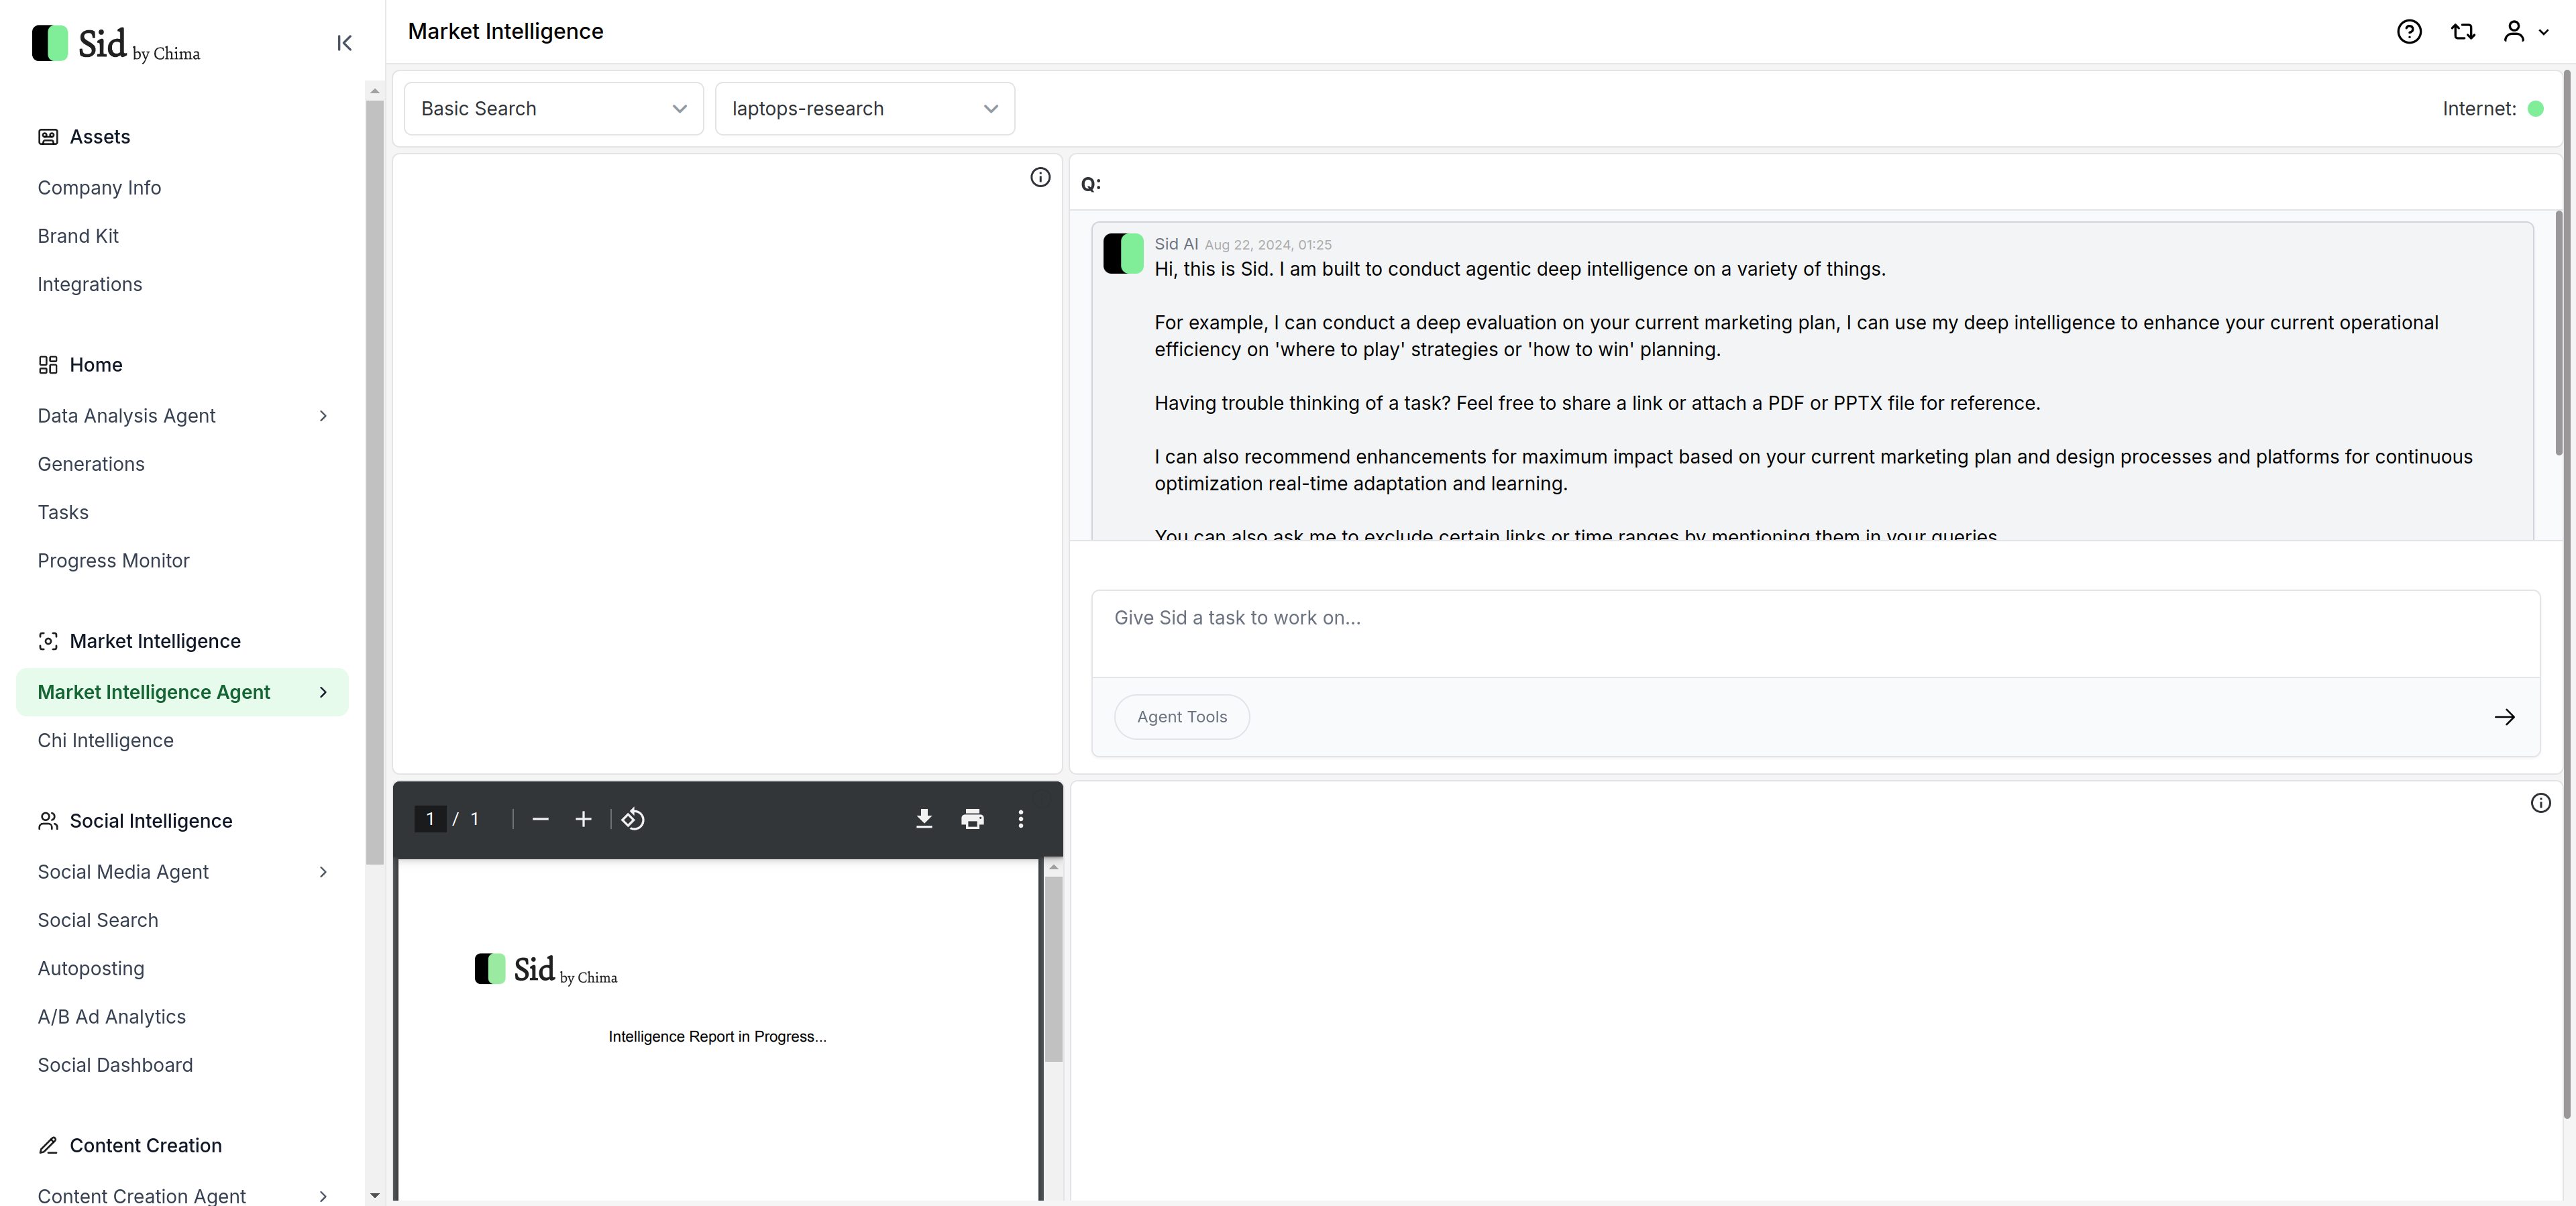The height and width of the screenshot is (1206, 2576).
Task: Click the Sid AI avatar in chat
Action: (1123, 253)
